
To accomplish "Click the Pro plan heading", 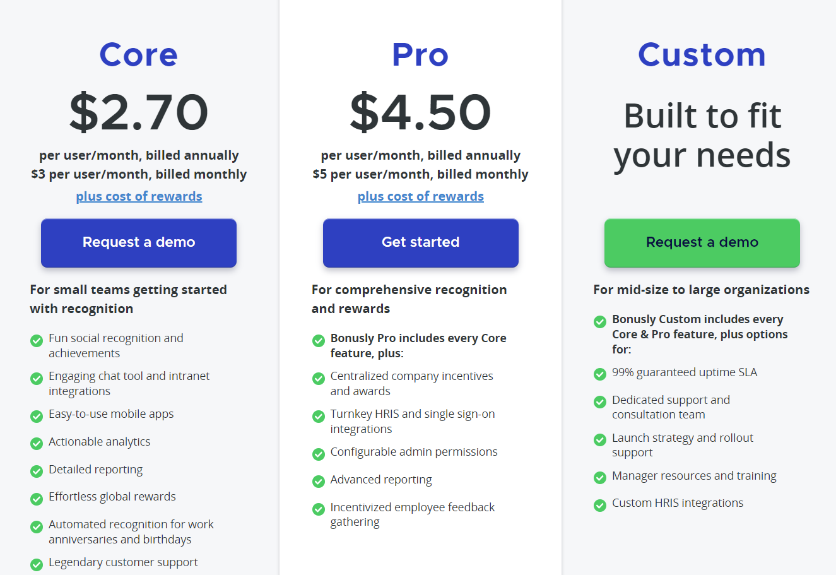I will point(420,55).
